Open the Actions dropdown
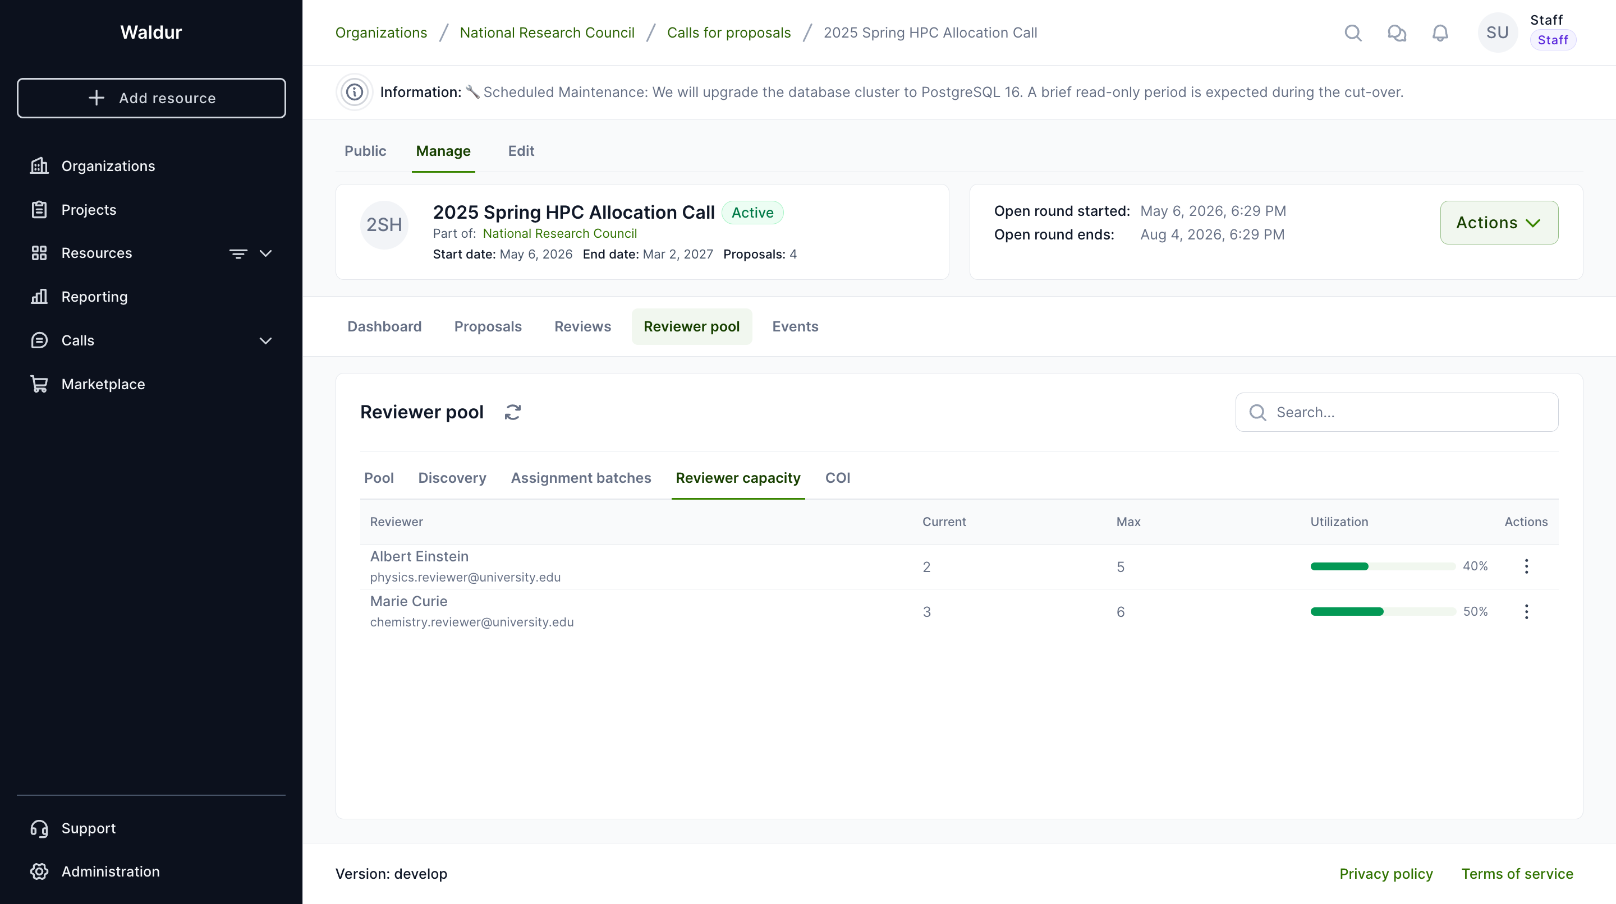The height and width of the screenshot is (904, 1616). (1499, 223)
